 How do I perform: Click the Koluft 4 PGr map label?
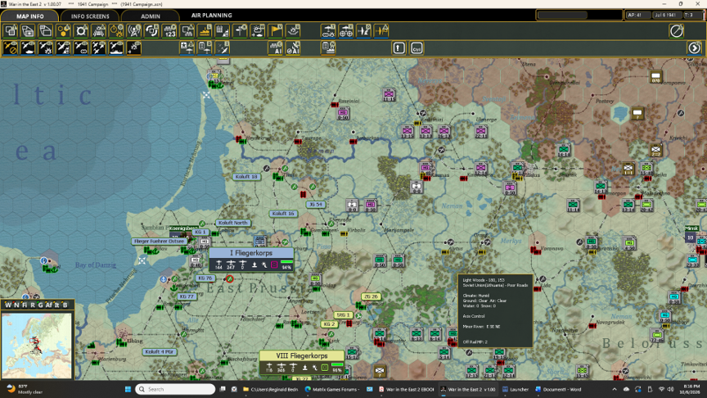(x=160, y=351)
